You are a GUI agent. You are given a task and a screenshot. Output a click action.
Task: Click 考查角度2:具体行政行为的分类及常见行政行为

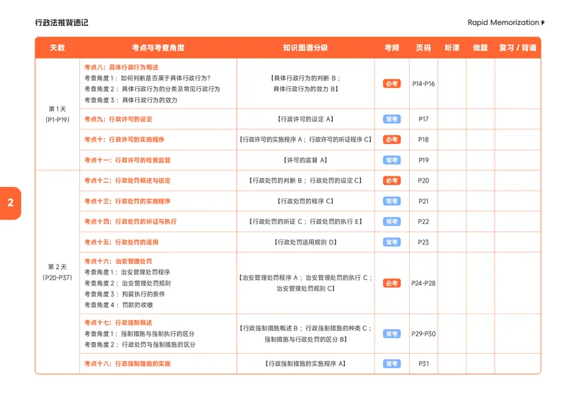point(152,89)
